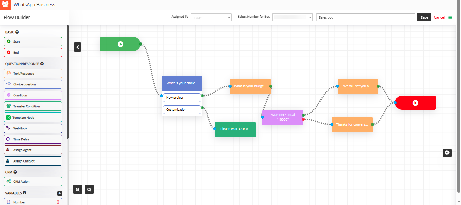Click the Save button
Image resolution: width=461 pixels, height=205 pixels.
(x=424, y=18)
